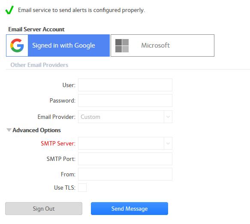This screenshot has width=250, height=224.
Task: Open the Email Provider dropdown arrow
Action: click(168, 117)
